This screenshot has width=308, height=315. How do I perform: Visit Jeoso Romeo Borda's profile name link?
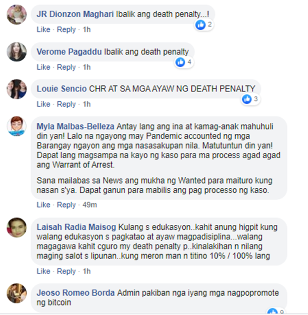[x=76, y=293]
